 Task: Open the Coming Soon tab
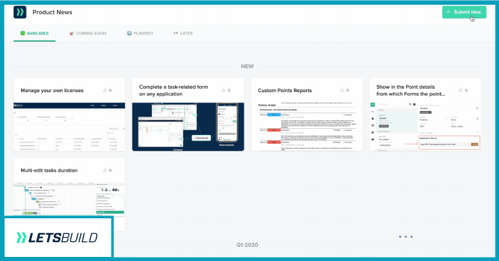(x=88, y=33)
